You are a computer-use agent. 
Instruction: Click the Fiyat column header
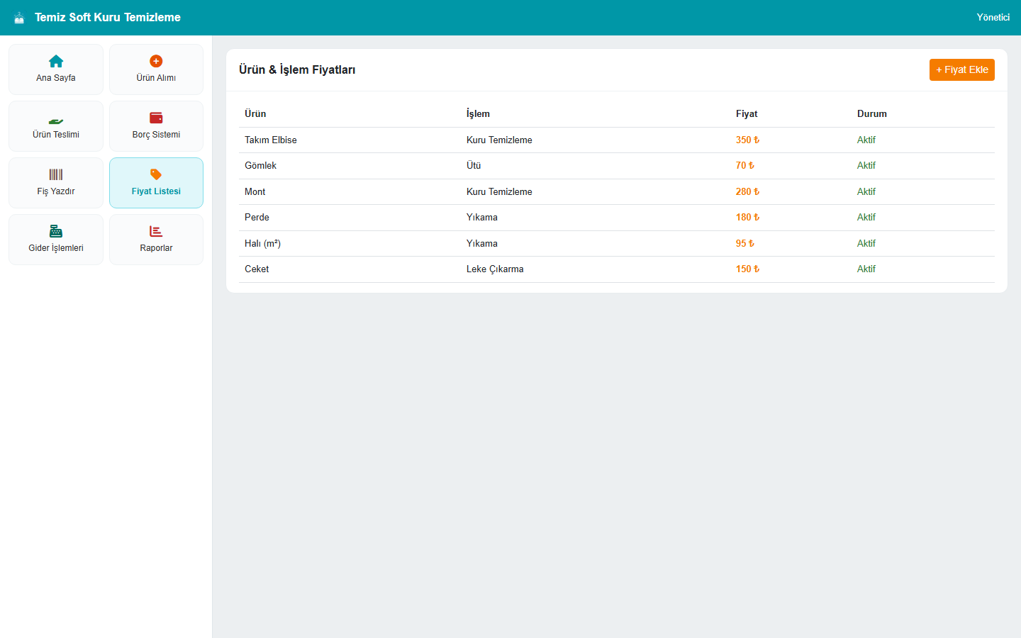pyautogui.click(x=747, y=113)
